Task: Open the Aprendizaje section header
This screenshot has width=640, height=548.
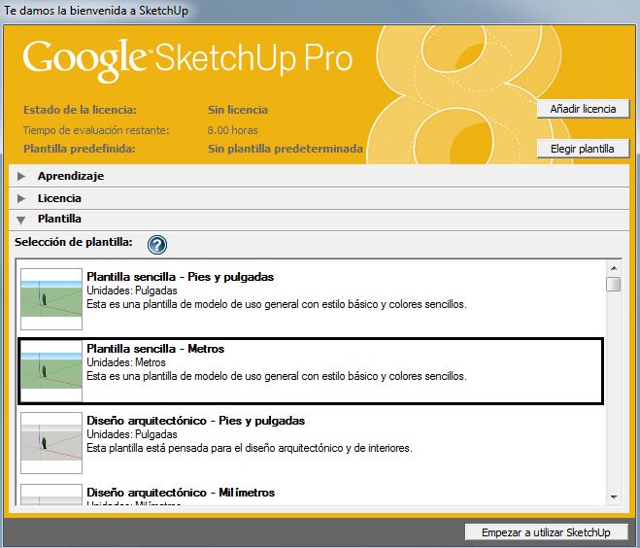Action: coord(320,177)
